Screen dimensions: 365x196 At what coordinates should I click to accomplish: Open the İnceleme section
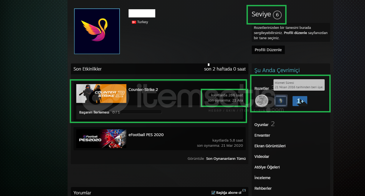pyautogui.click(x=262, y=178)
